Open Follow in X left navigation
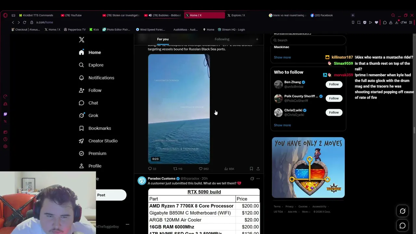The height and width of the screenshot is (234, 416). 90,90
